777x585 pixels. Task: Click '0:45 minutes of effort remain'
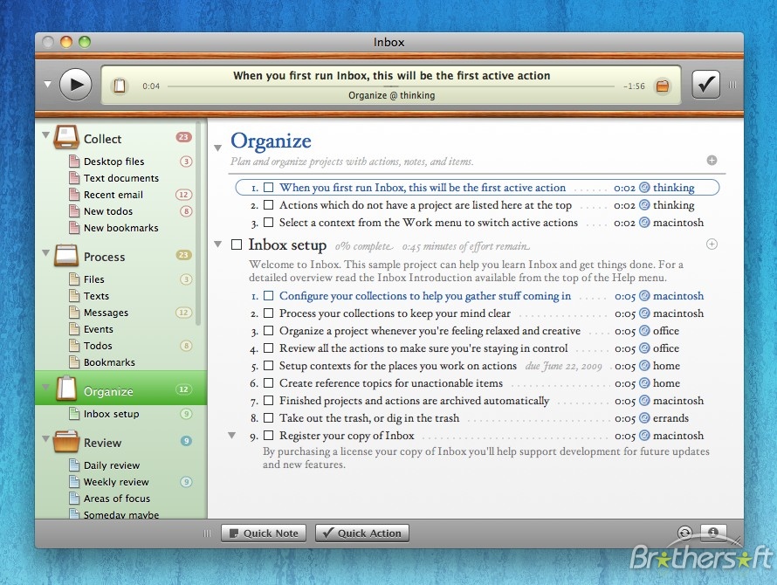466,246
